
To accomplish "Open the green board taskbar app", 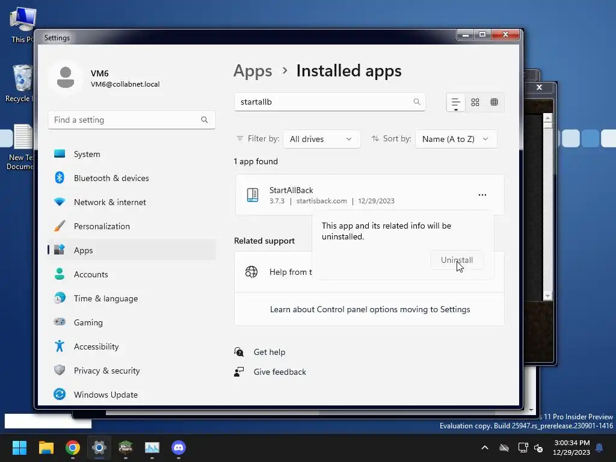I will [x=126, y=448].
